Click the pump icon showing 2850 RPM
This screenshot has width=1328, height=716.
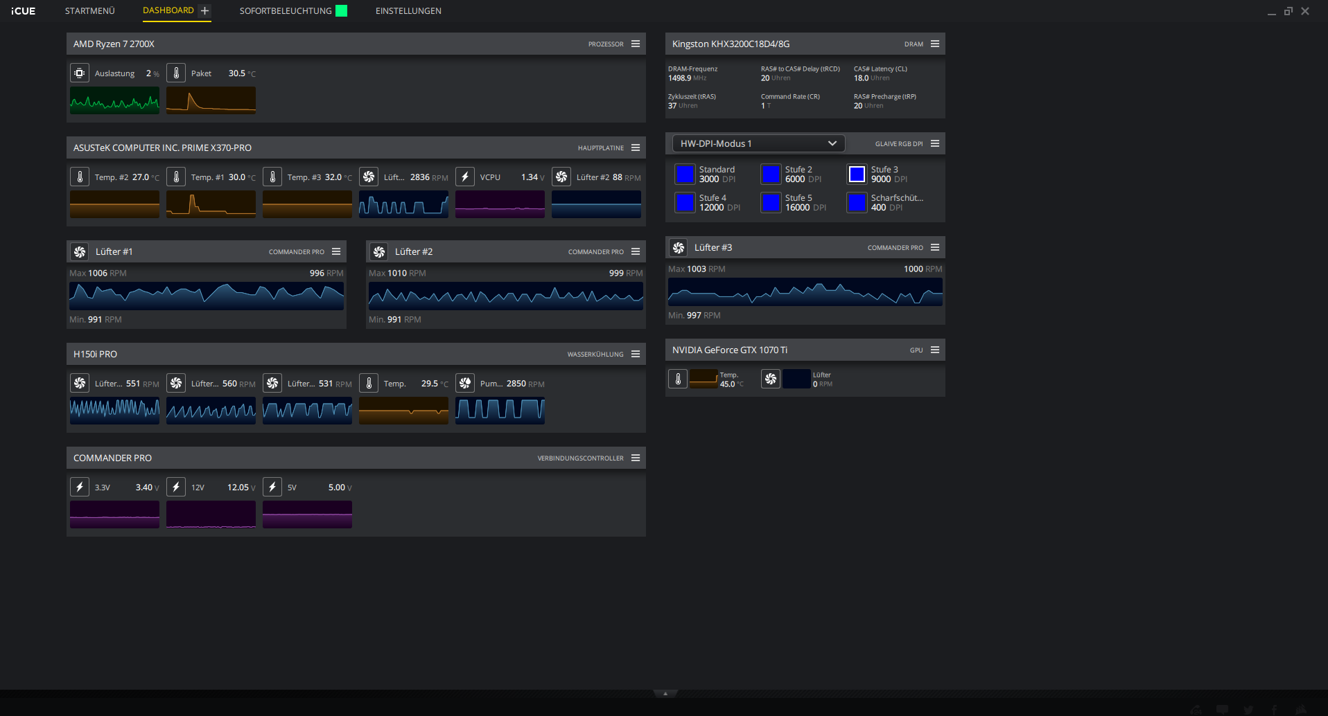(x=465, y=383)
